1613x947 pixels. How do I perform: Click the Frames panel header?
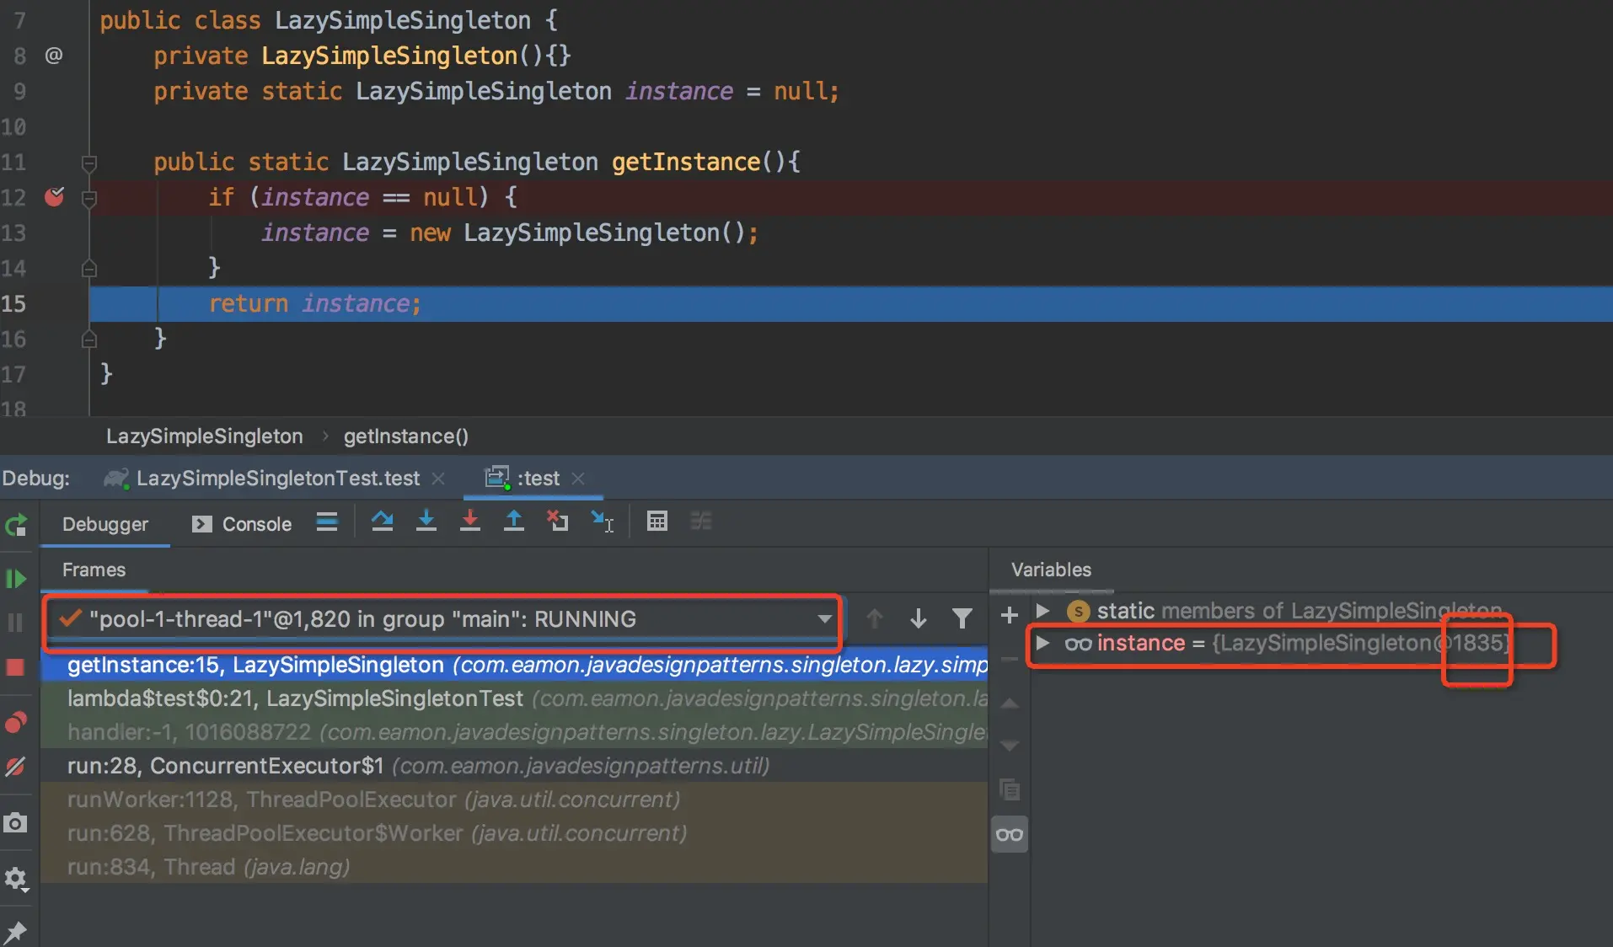(x=94, y=570)
